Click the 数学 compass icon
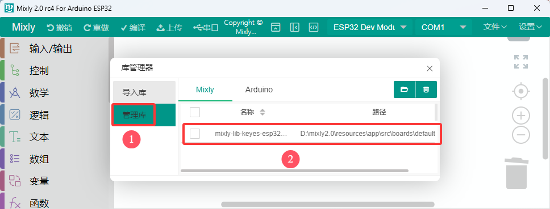 [15, 93]
